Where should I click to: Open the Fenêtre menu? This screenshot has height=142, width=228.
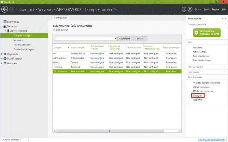(216, 9)
